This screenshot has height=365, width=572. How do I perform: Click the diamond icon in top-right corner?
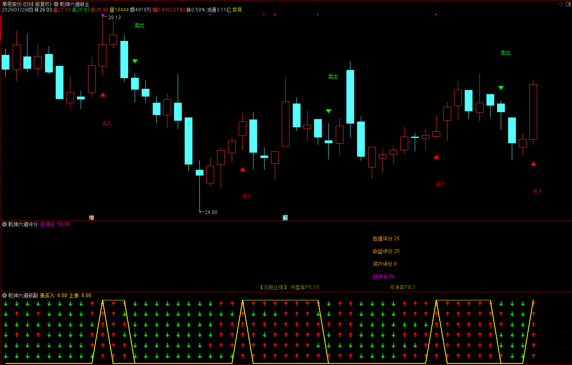click(x=561, y=4)
